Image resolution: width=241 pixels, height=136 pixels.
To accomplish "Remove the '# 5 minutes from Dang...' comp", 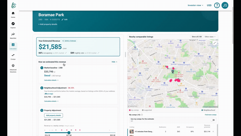I will 213,131.
